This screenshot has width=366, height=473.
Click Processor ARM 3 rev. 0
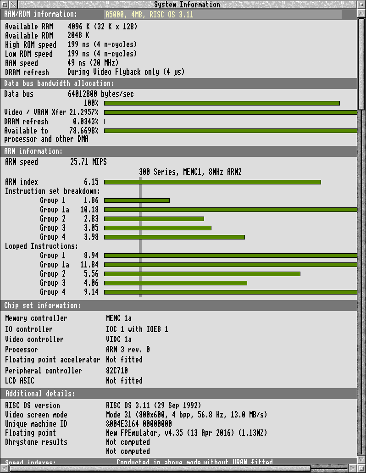coord(128,349)
